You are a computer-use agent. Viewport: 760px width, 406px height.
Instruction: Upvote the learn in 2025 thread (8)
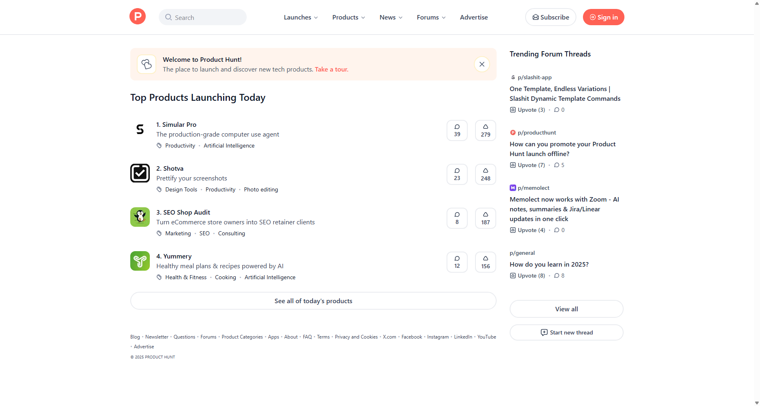[527, 276]
